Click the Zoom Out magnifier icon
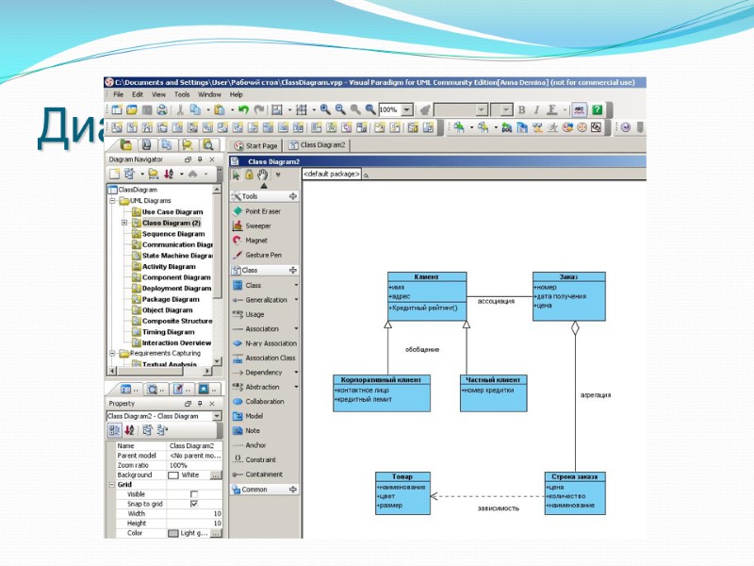Image resolution: width=754 pixels, height=566 pixels. pyautogui.click(x=340, y=109)
